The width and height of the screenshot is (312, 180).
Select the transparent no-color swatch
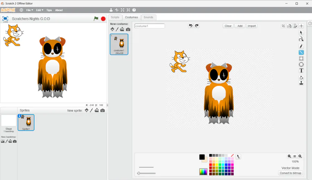coord(232,155)
